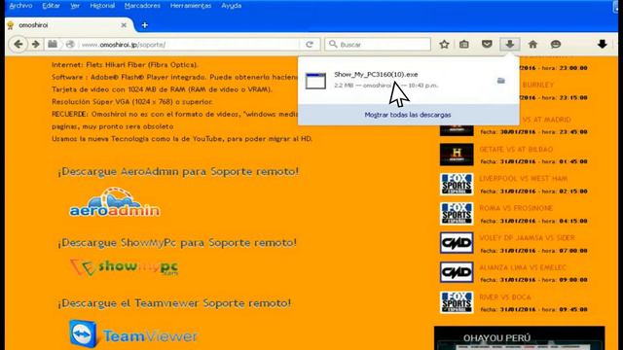623x350 pixels.
Task: Click Fox Sports logo beside ROMA VS FROSINONE
Action: coord(457,214)
